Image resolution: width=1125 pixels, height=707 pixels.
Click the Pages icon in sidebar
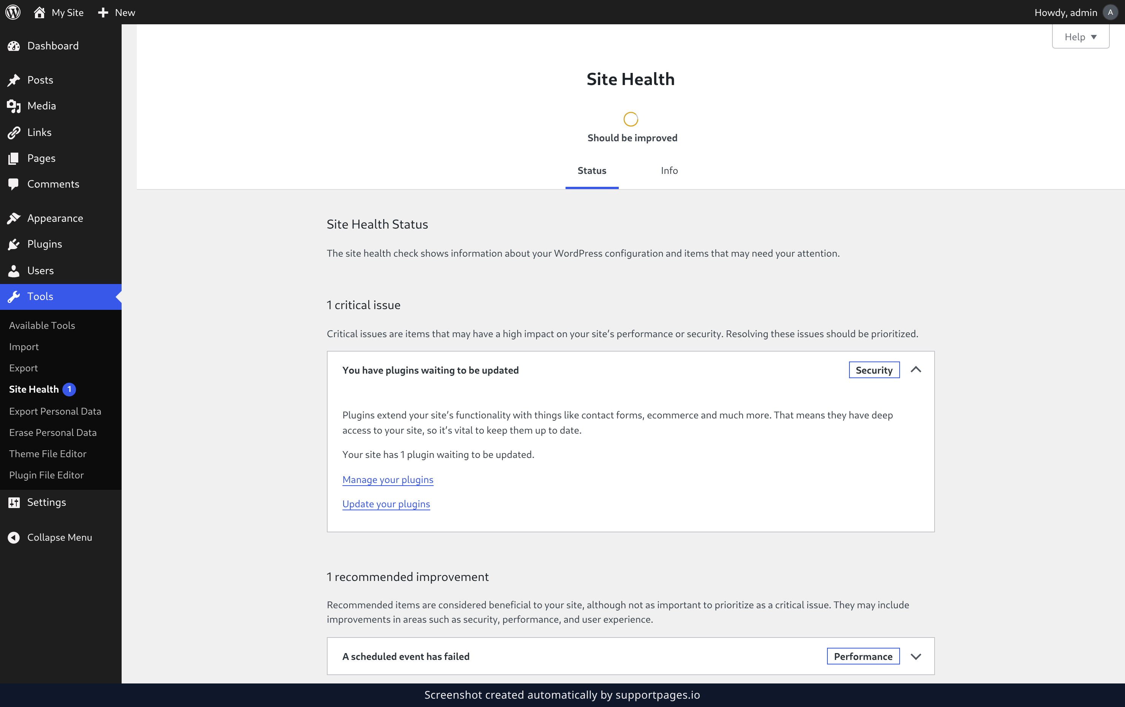pyautogui.click(x=14, y=158)
